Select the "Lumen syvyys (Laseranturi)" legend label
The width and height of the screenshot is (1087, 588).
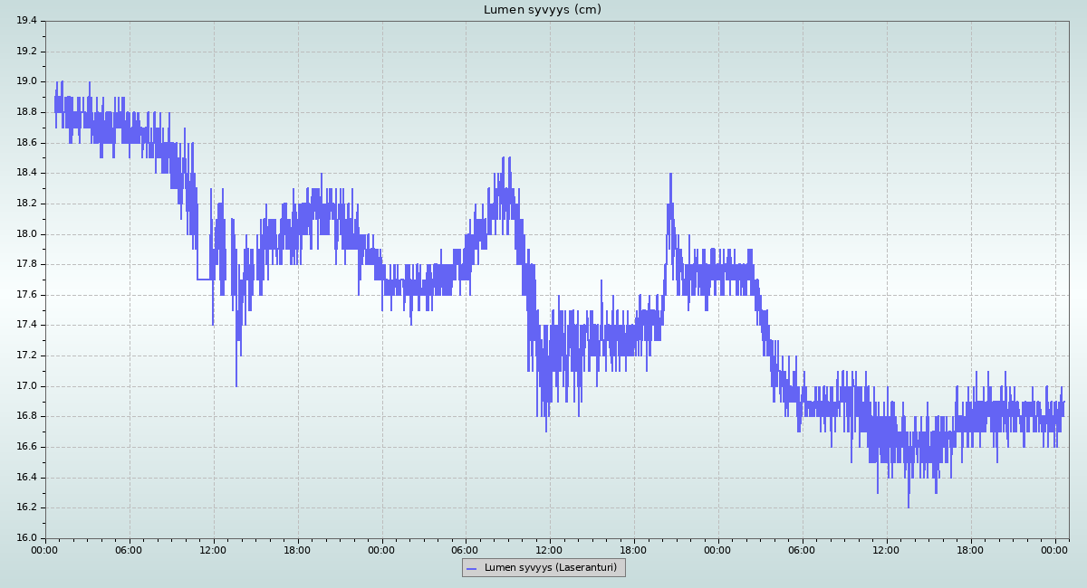tap(550, 568)
